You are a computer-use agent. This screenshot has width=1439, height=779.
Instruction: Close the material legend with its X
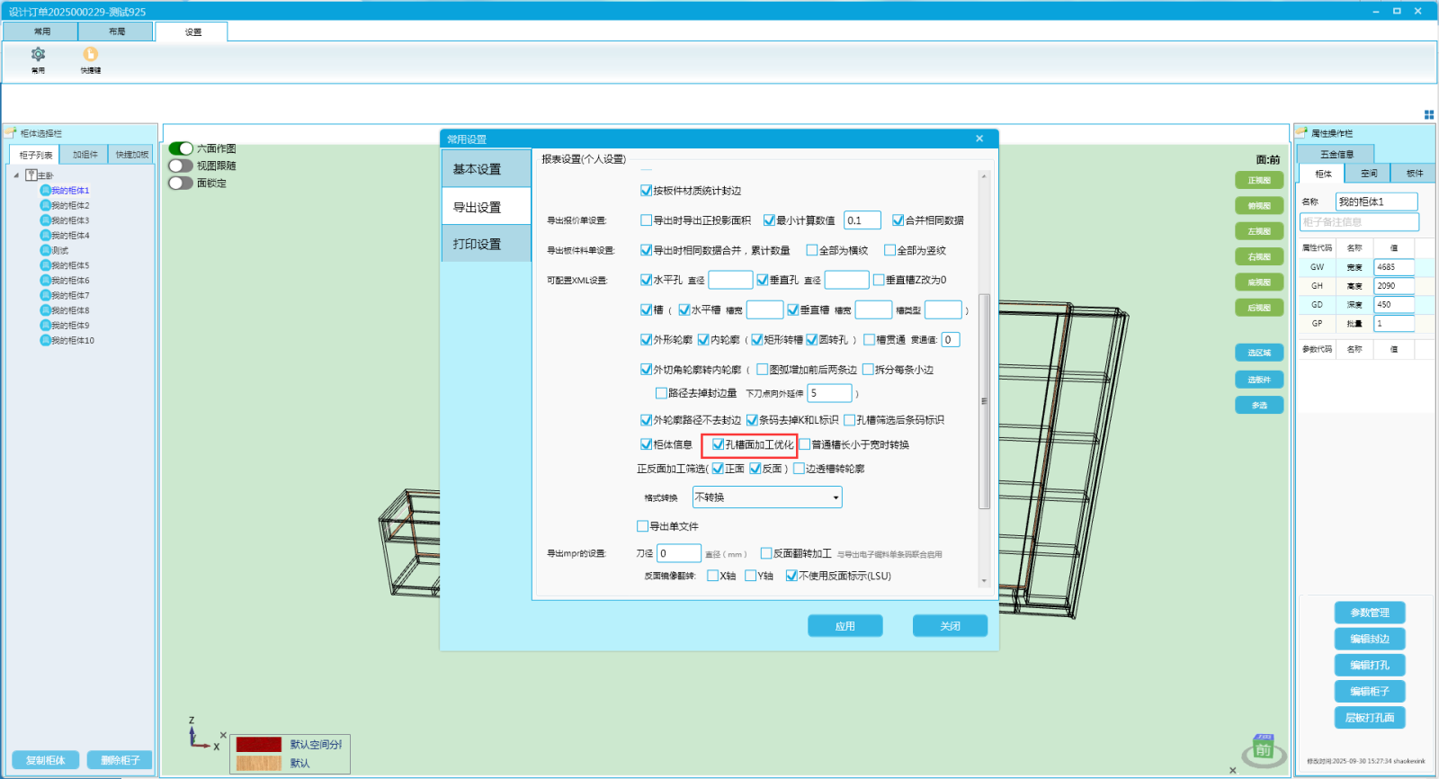click(223, 735)
